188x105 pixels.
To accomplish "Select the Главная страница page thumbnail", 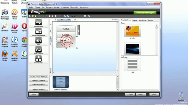I will pyautogui.click(x=61, y=82).
